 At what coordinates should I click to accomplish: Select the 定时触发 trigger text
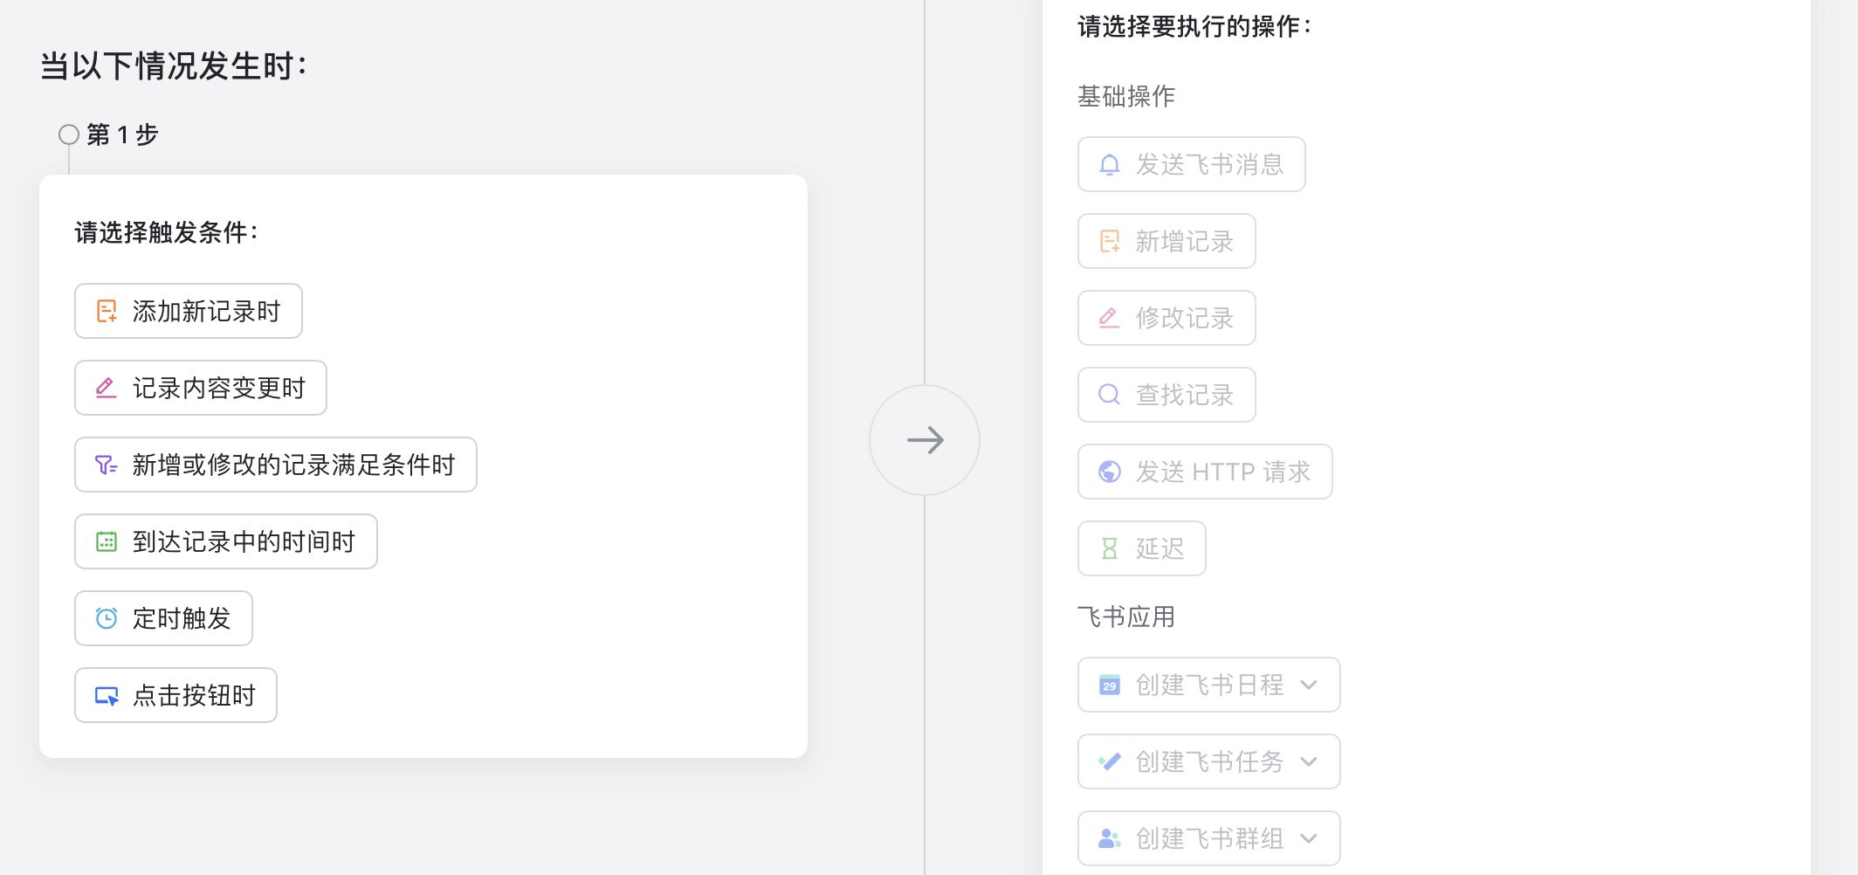pyautogui.click(x=182, y=619)
